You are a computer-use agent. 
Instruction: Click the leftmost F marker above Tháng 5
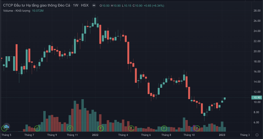[4, 128]
